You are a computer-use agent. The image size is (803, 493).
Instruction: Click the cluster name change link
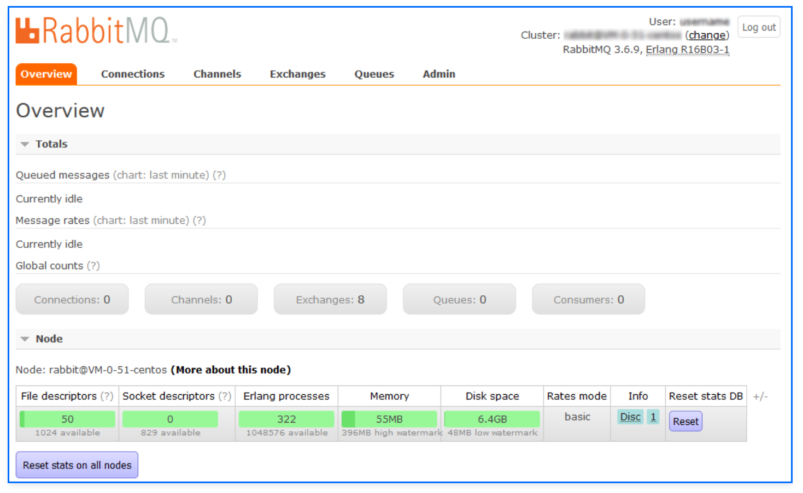pyautogui.click(x=707, y=35)
